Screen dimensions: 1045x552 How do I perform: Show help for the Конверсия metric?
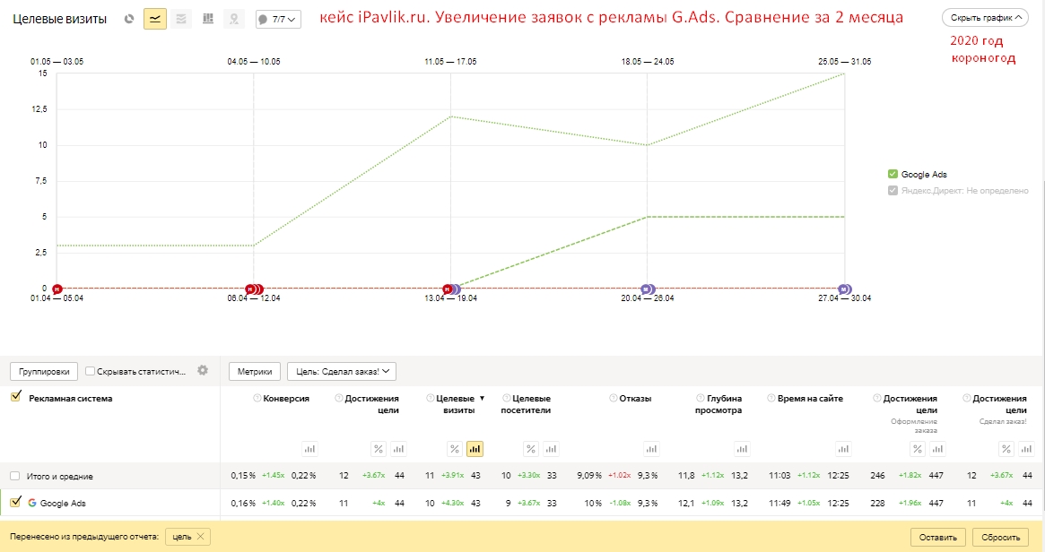[x=257, y=398]
